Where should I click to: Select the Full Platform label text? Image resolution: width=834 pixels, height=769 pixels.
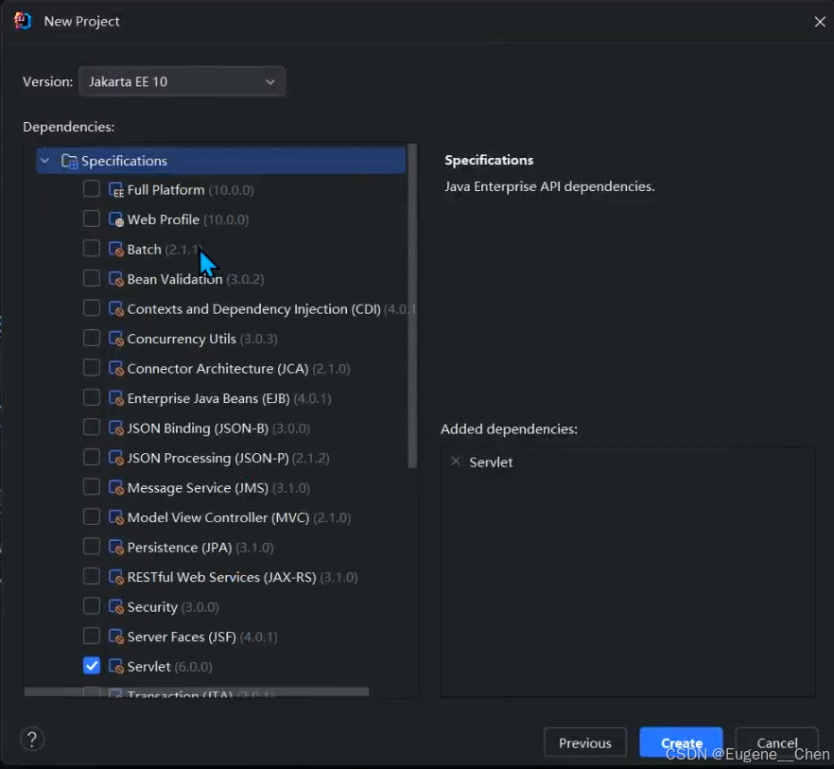tap(166, 190)
